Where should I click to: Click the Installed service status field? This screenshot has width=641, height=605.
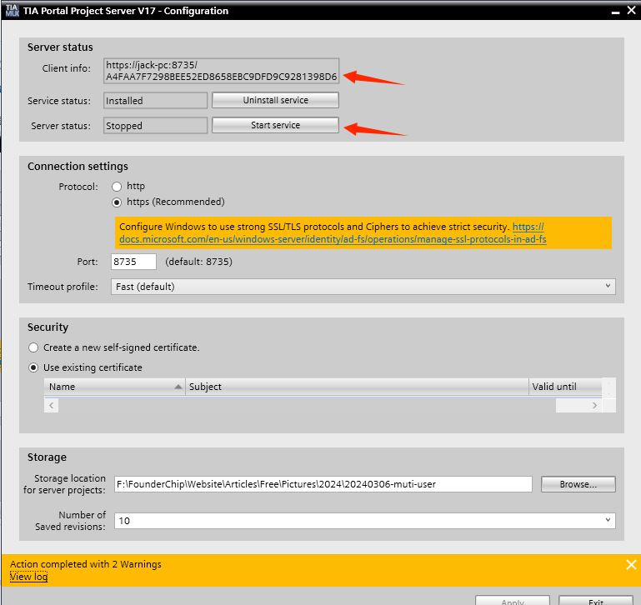point(155,101)
